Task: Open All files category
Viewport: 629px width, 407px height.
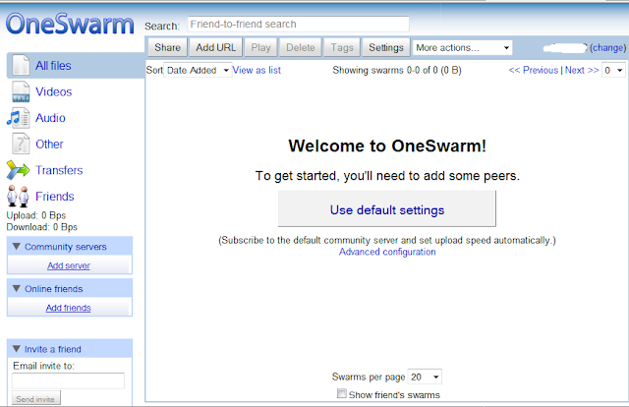Action: point(53,66)
